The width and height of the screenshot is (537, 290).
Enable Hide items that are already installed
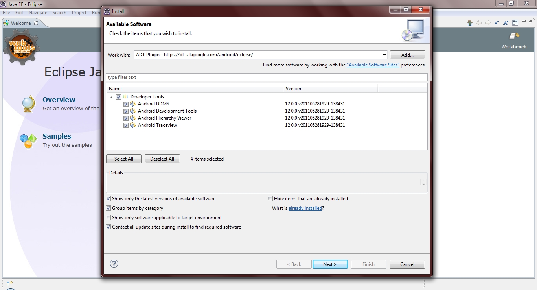270,198
